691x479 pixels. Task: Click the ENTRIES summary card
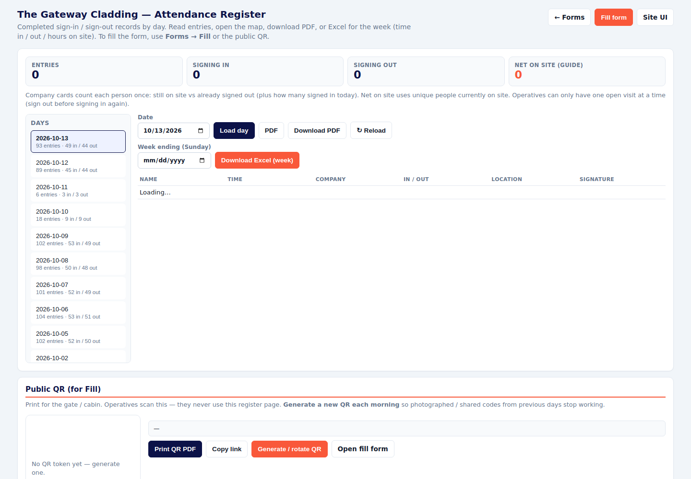[104, 71]
